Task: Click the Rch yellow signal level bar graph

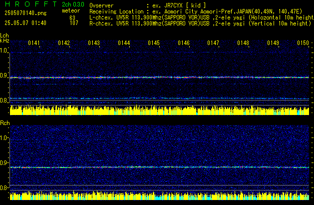Action: click(159, 195)
